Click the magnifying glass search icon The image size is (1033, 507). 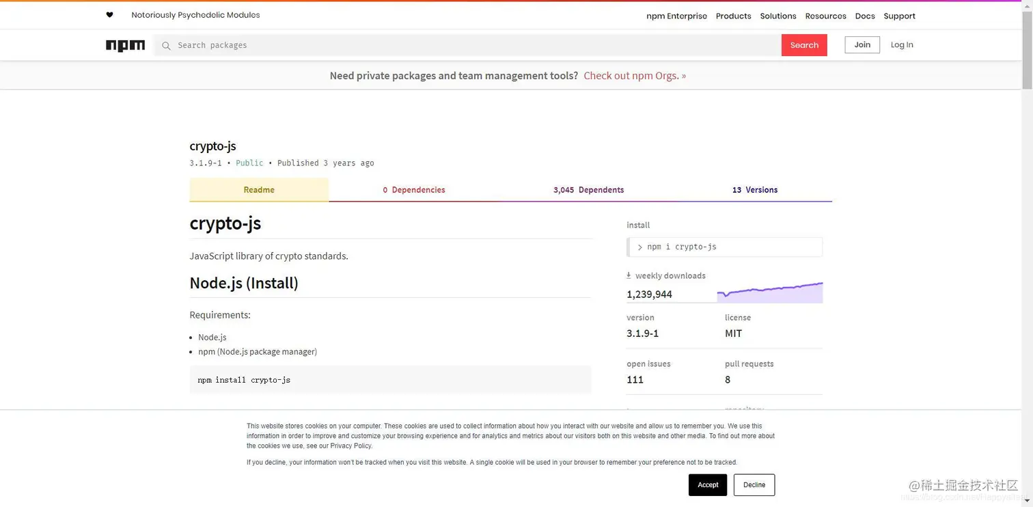165,45
